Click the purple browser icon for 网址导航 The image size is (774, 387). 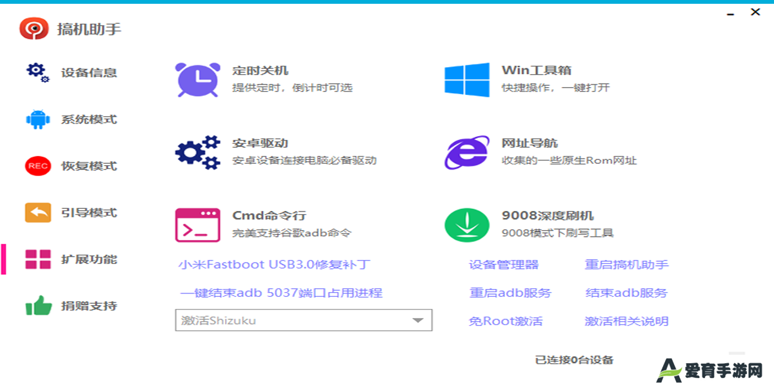click(467, 152)
